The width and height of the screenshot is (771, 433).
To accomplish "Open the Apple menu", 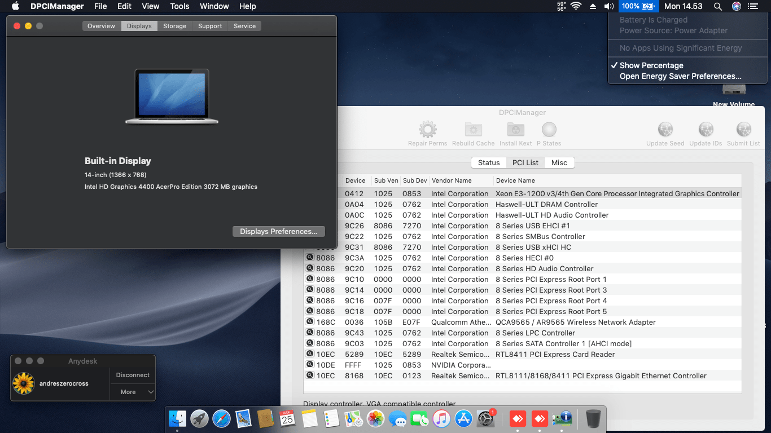I will coord(15,6).
